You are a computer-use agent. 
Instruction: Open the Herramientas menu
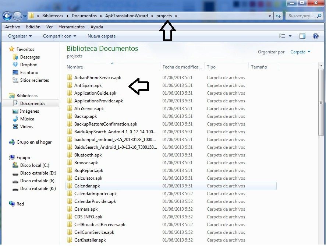71,27
